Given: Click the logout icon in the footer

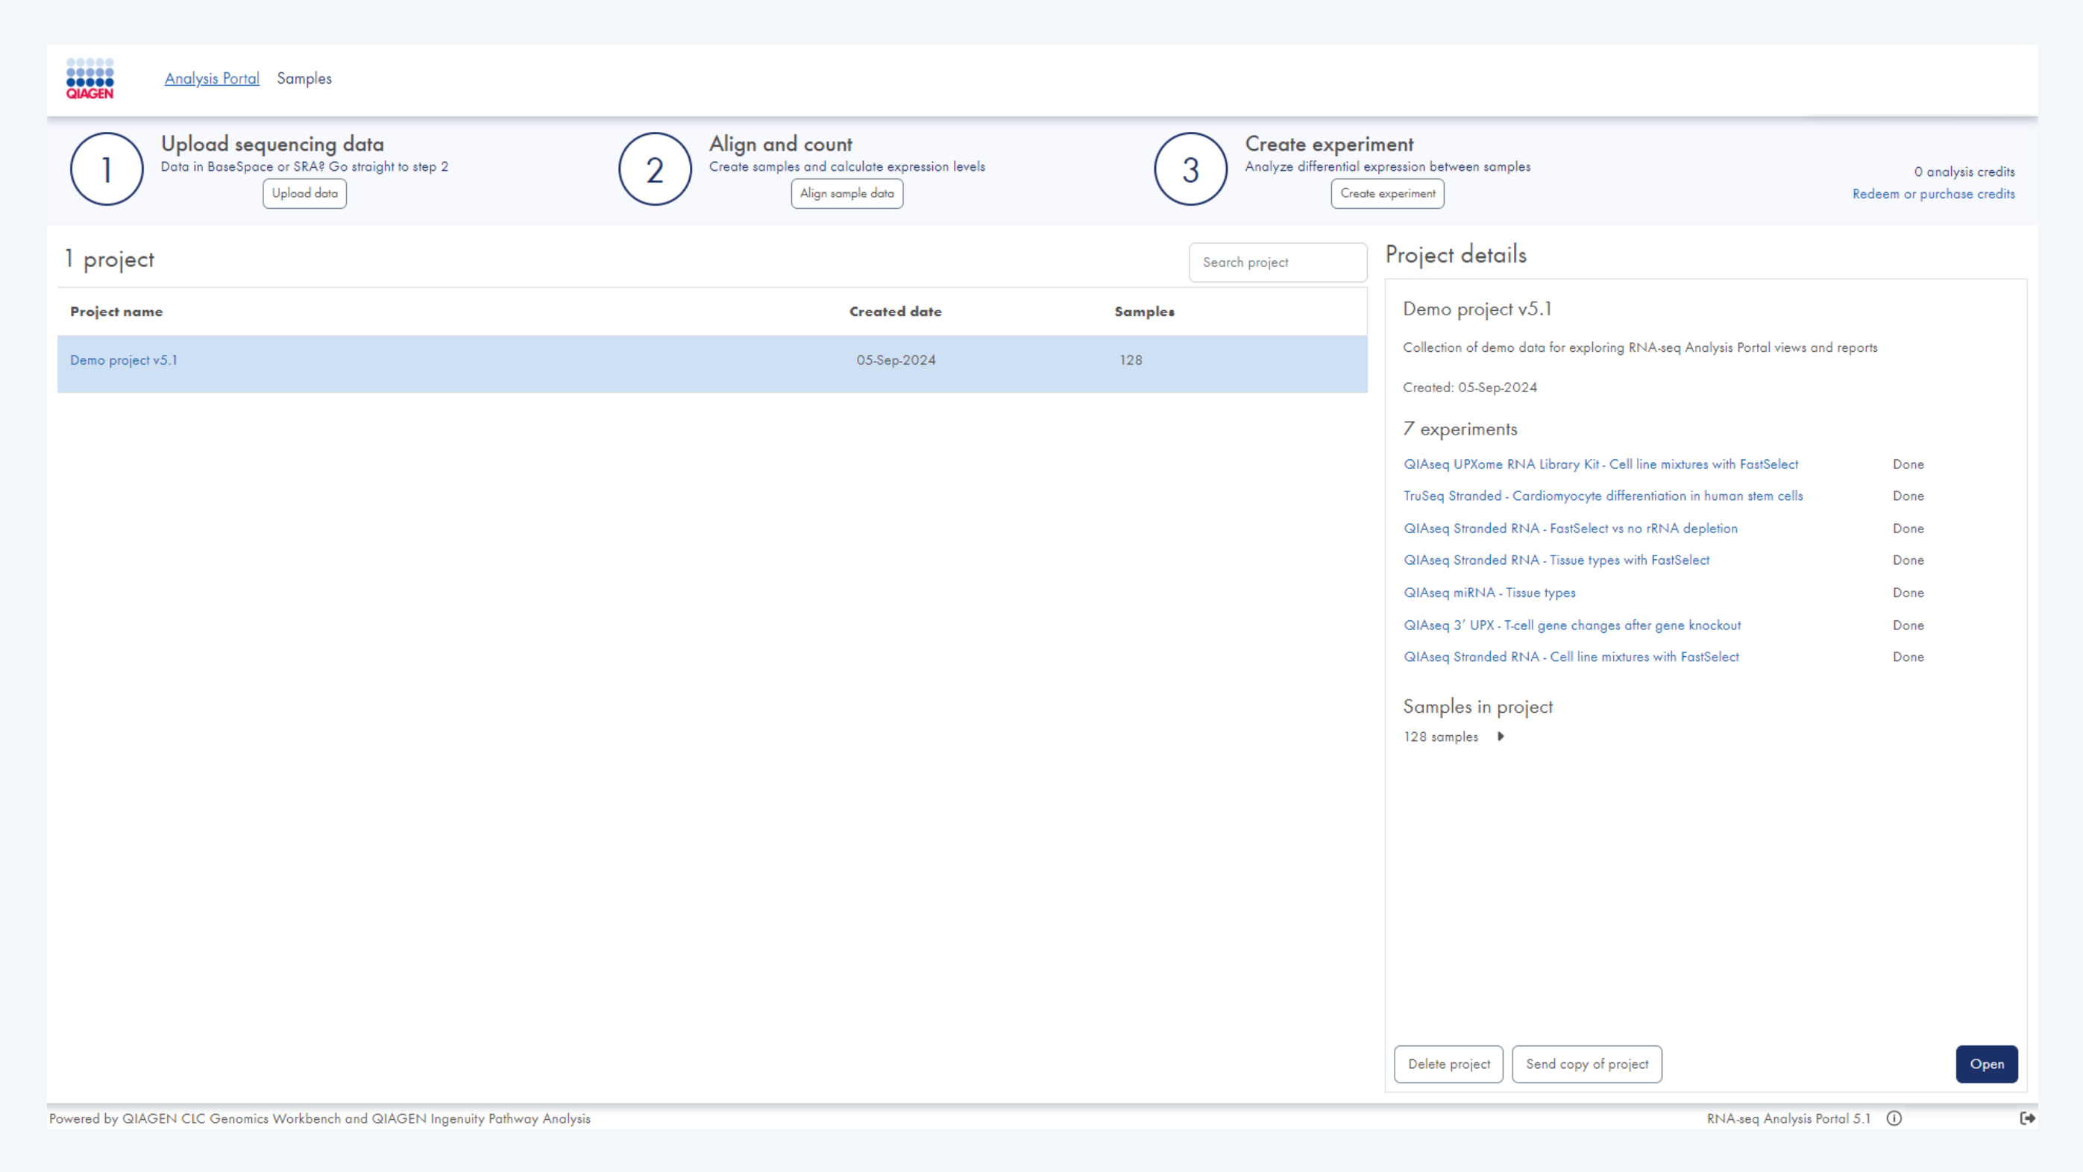Looking at the screenshot, I should [2027, 1118].
